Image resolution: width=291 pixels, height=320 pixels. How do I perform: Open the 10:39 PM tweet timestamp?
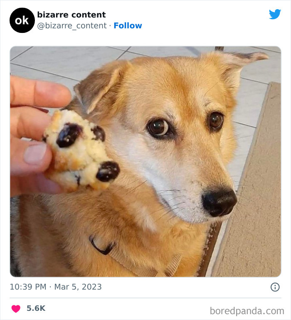(x=28, y=287)
